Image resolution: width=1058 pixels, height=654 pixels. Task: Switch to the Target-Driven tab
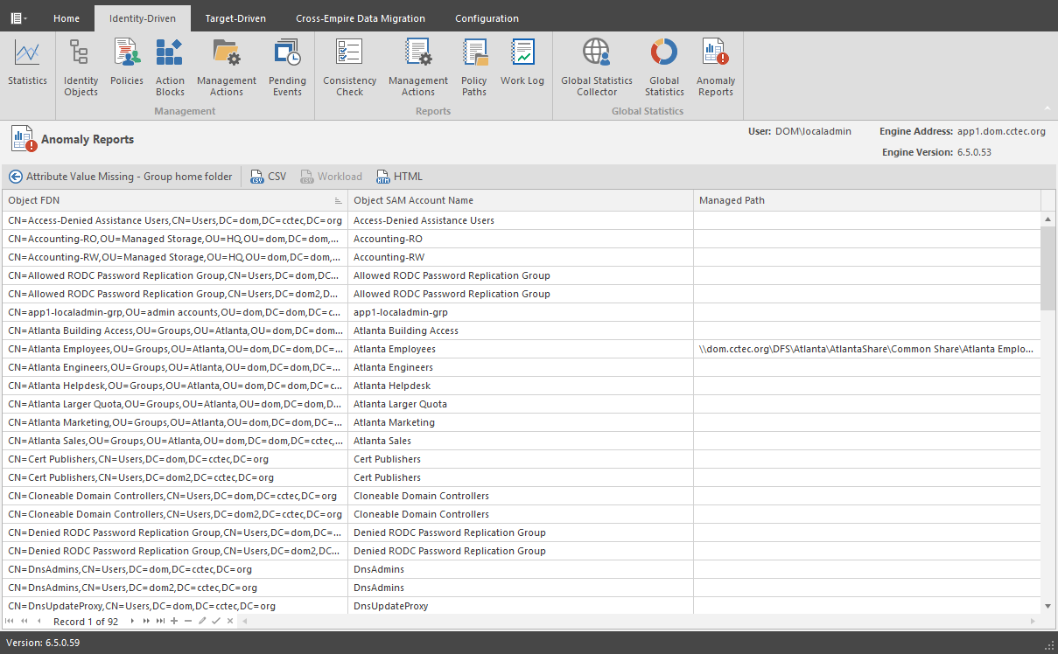coord(235,18)
